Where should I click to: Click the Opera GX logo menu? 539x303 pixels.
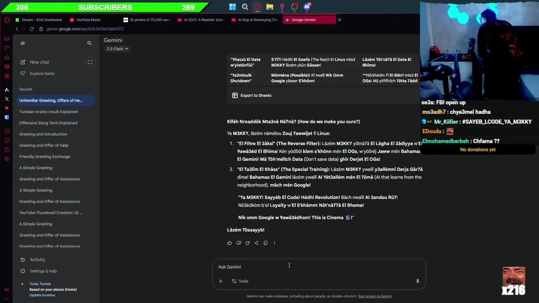[x=7, y=20]
